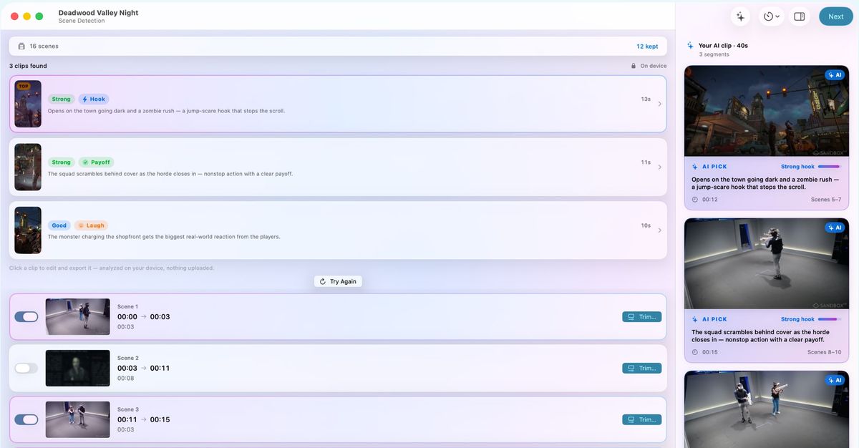This screenshot has height=448, width=859.
Task: Click the two VR players segment preview
Action: [x=767, y=409]
